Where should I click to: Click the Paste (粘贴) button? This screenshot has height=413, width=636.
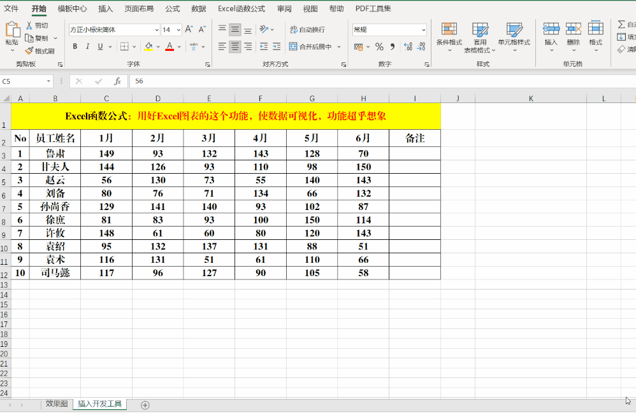[12, 36]
